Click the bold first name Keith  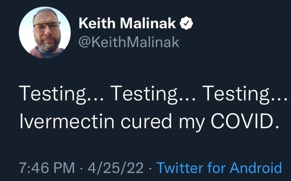point(97,23)
